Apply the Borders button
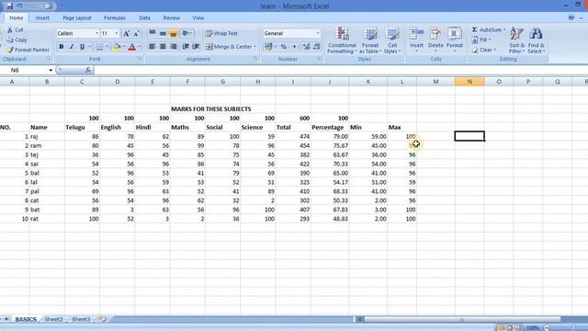588x331 pixels. click(x=99, y=47)
